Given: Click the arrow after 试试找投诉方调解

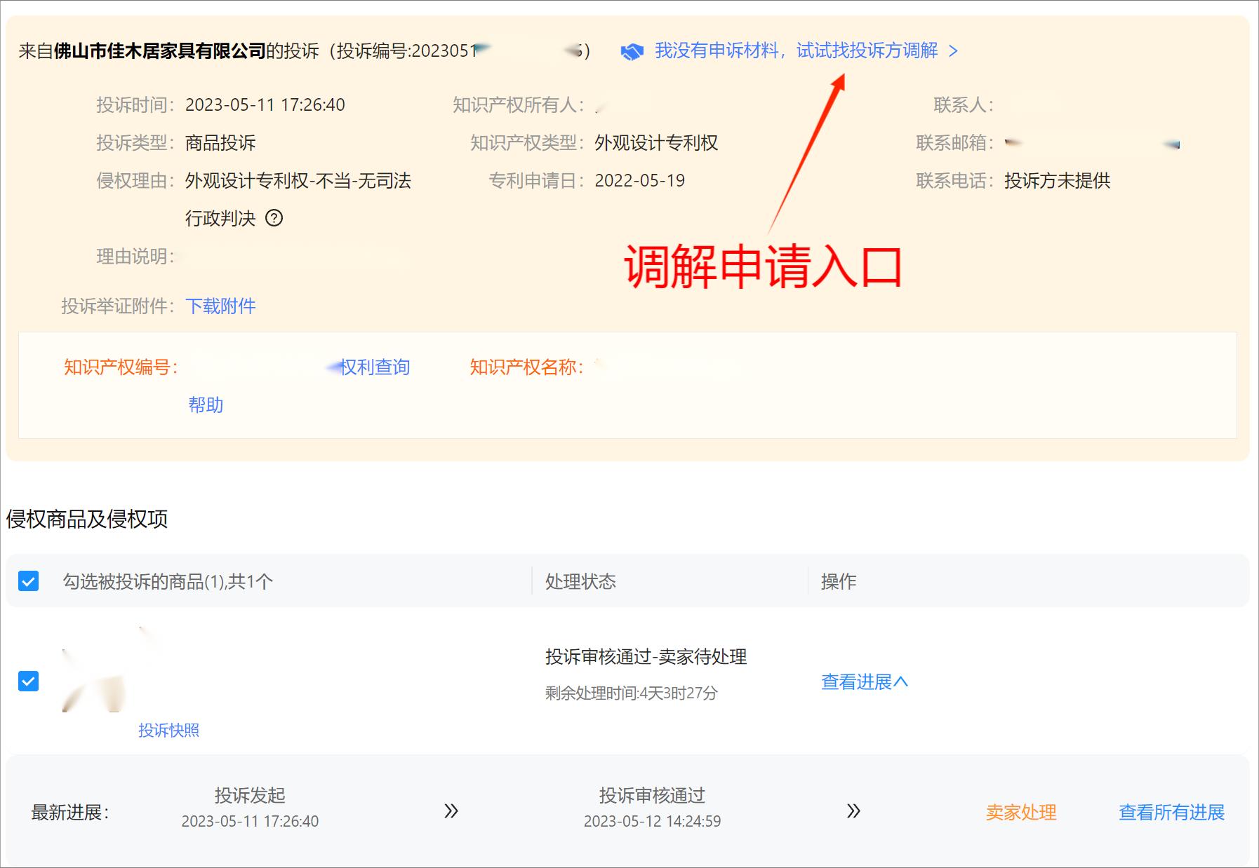Looking at the screenshot, I should pyautogui.click(x=953, y=51).
